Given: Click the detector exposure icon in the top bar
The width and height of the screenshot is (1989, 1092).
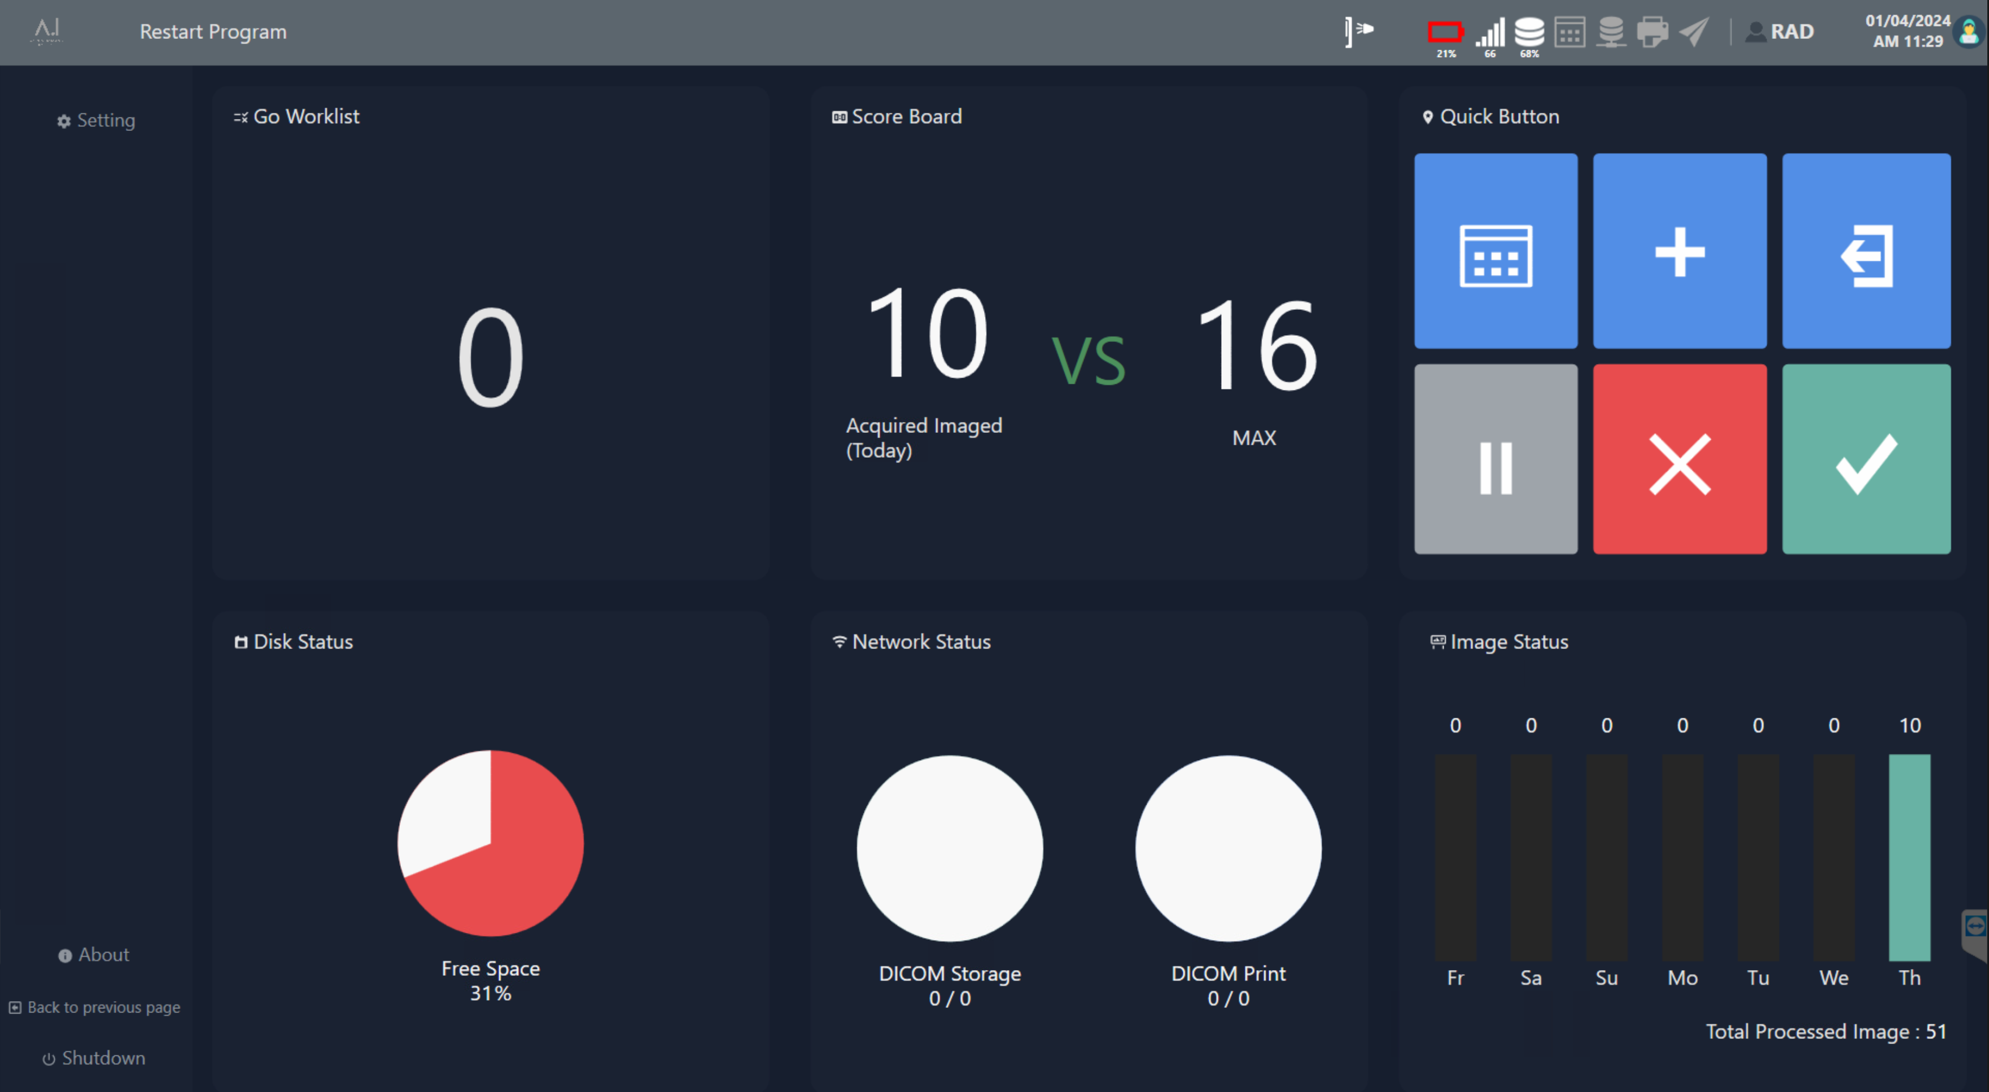Looking at the screenshot, I should (x=1358, y=31).
